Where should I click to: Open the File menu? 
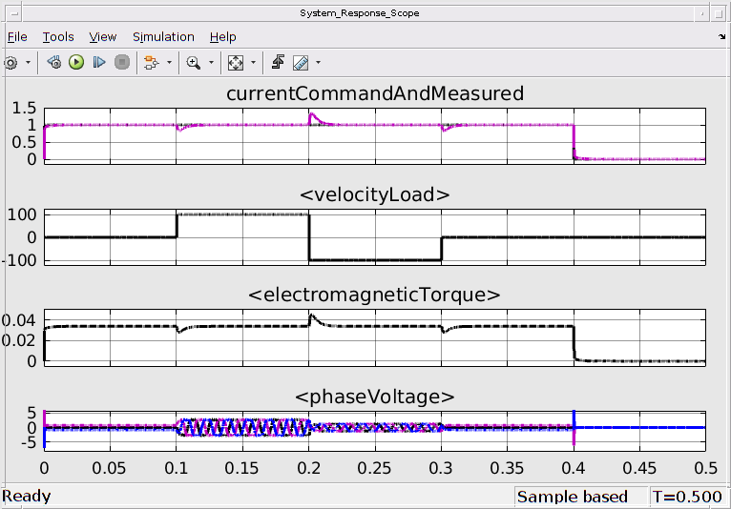coord(17,37)
